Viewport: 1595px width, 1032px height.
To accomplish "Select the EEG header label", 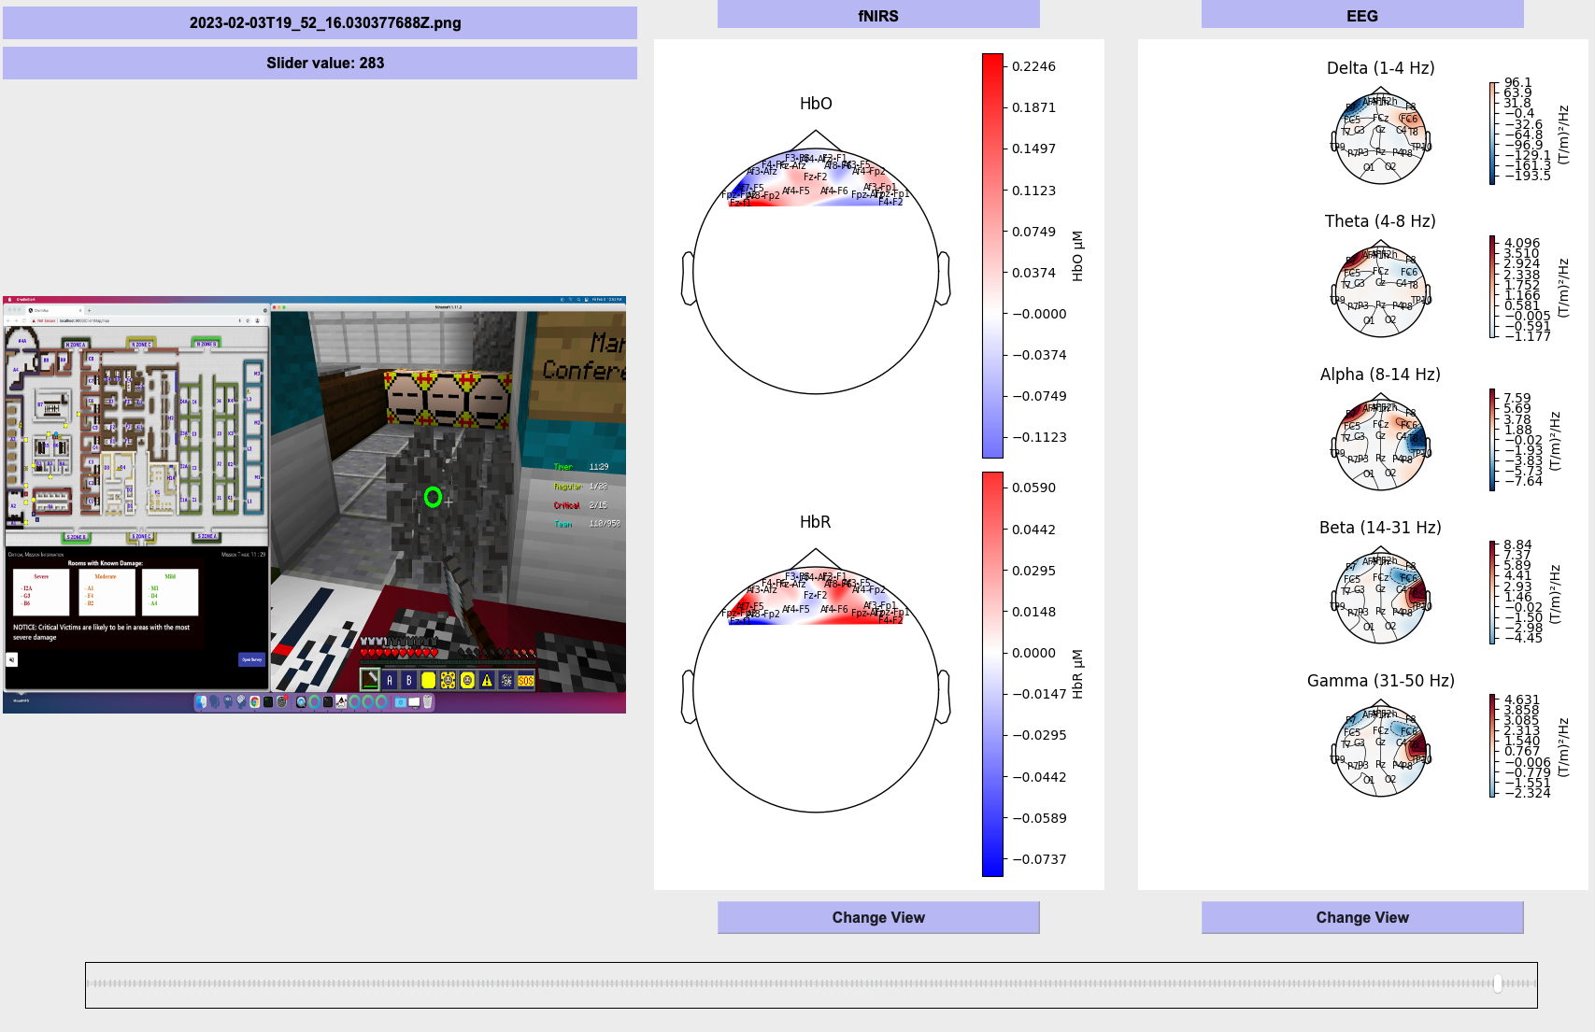I will pos(1361,15).
